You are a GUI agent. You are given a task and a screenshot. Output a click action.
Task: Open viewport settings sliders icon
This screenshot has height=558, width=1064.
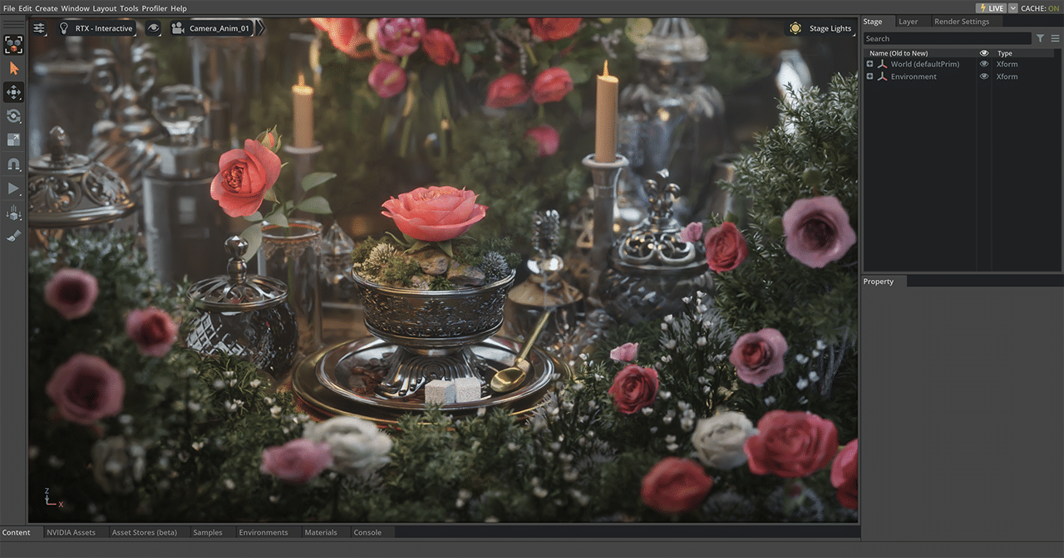(x=39, y=28)
